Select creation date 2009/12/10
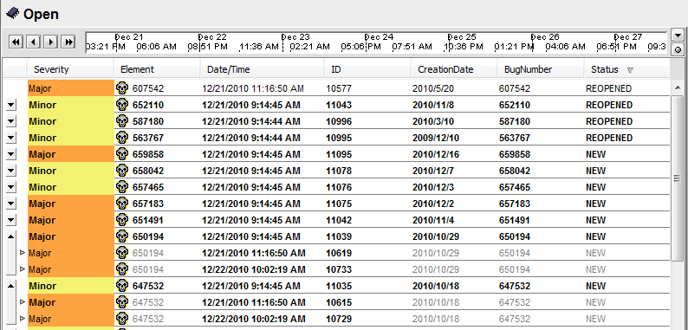688x330 pixels. tap(436, 138)
